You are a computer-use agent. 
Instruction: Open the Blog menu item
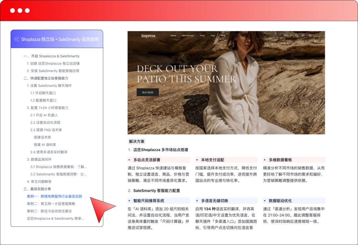[x=223, y=35]
